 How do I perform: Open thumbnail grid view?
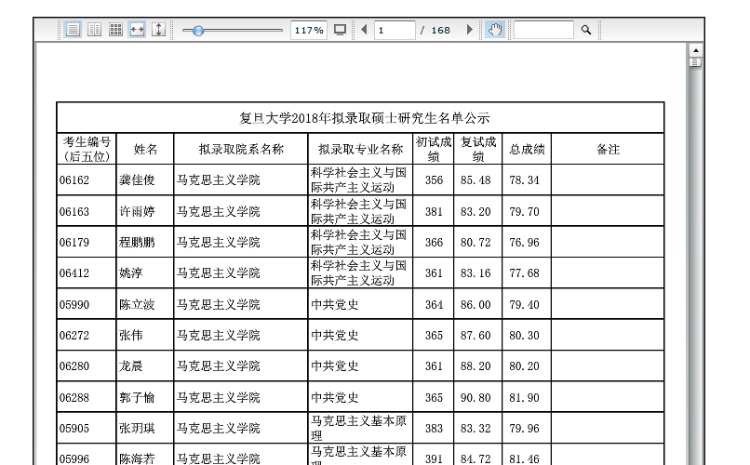[115, 30]
